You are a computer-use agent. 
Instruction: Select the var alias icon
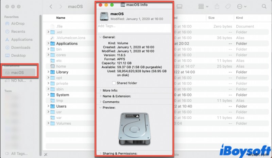pos(52,118)
